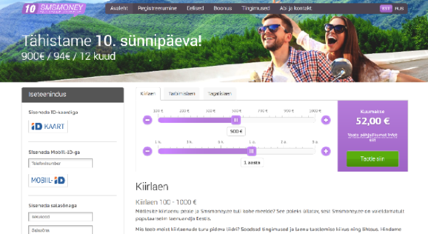Image resolution: width=428 pixels, height=234 pixels.
Task: Click the Iseteenindus panel header
Action: pos(73,95)
